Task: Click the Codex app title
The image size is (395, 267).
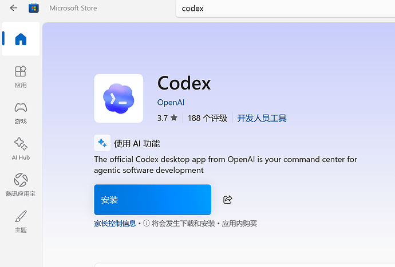Action: [x=184, y=83]
